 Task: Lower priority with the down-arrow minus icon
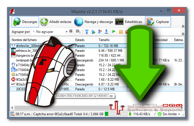100,32
